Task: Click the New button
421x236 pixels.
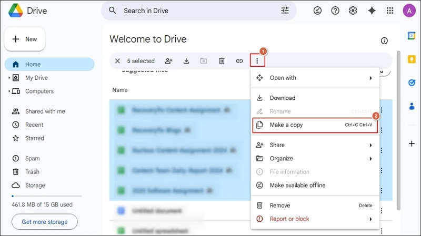Action: (25, 39)
